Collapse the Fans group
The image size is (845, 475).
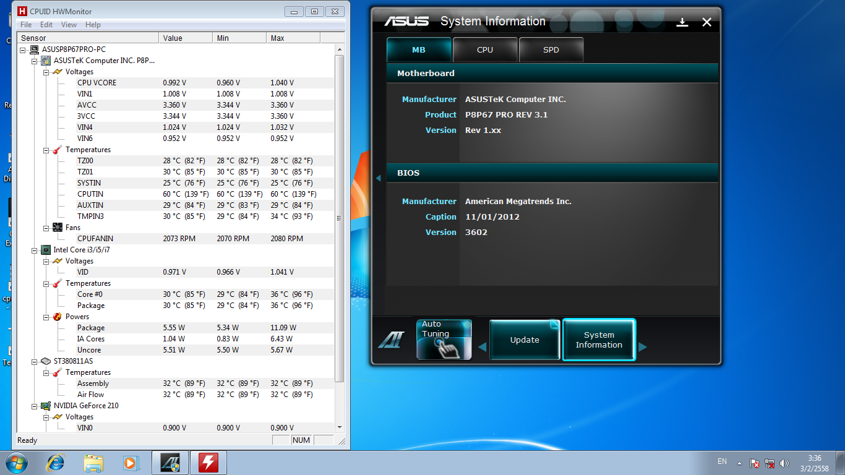(x=46, y=228)
